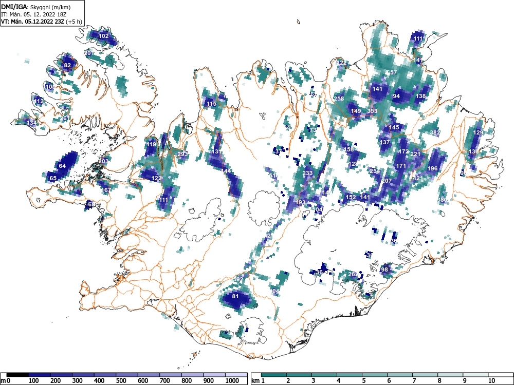The height and width of the screenshot is (385, 514).
Task: Click the visibility value '152' on the map
Action: pos(351,198)
